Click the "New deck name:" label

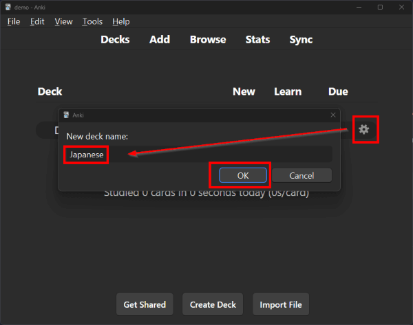(97, 137)
